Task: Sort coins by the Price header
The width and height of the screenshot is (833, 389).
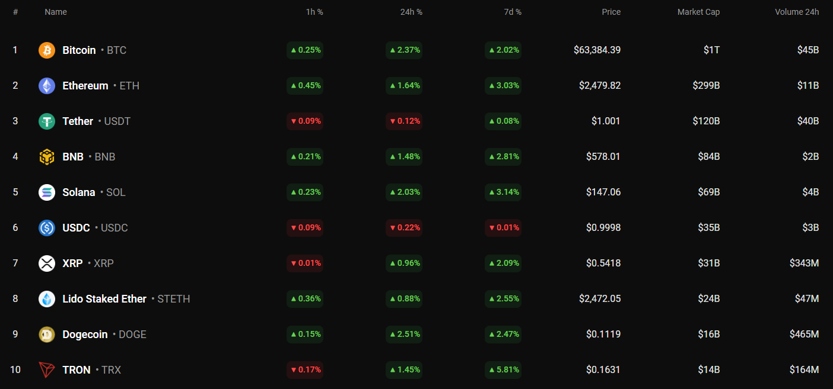Action: point(611,12)
